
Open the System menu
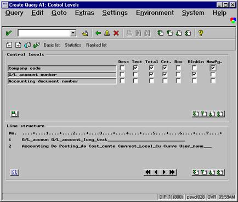pos(193,13)
